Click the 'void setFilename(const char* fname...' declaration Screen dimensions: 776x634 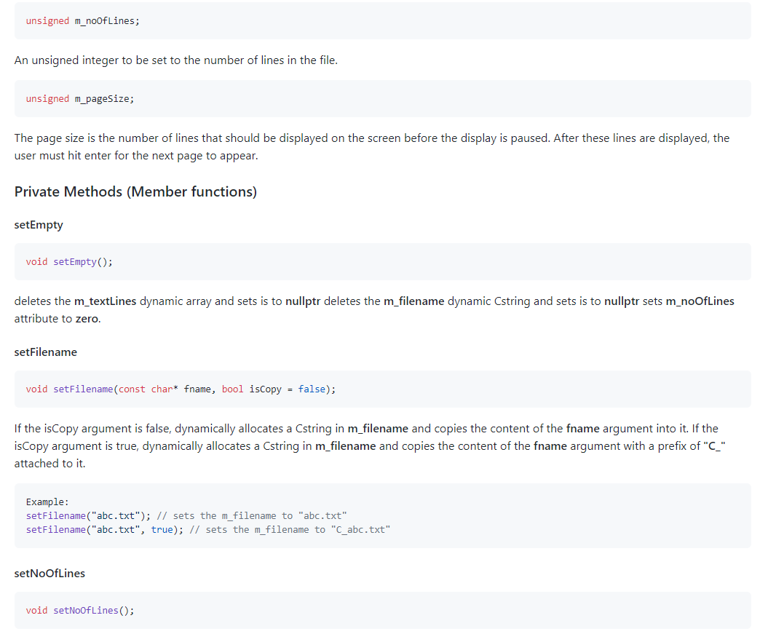181,389
